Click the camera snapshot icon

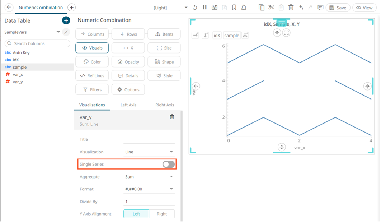(215, 8)
